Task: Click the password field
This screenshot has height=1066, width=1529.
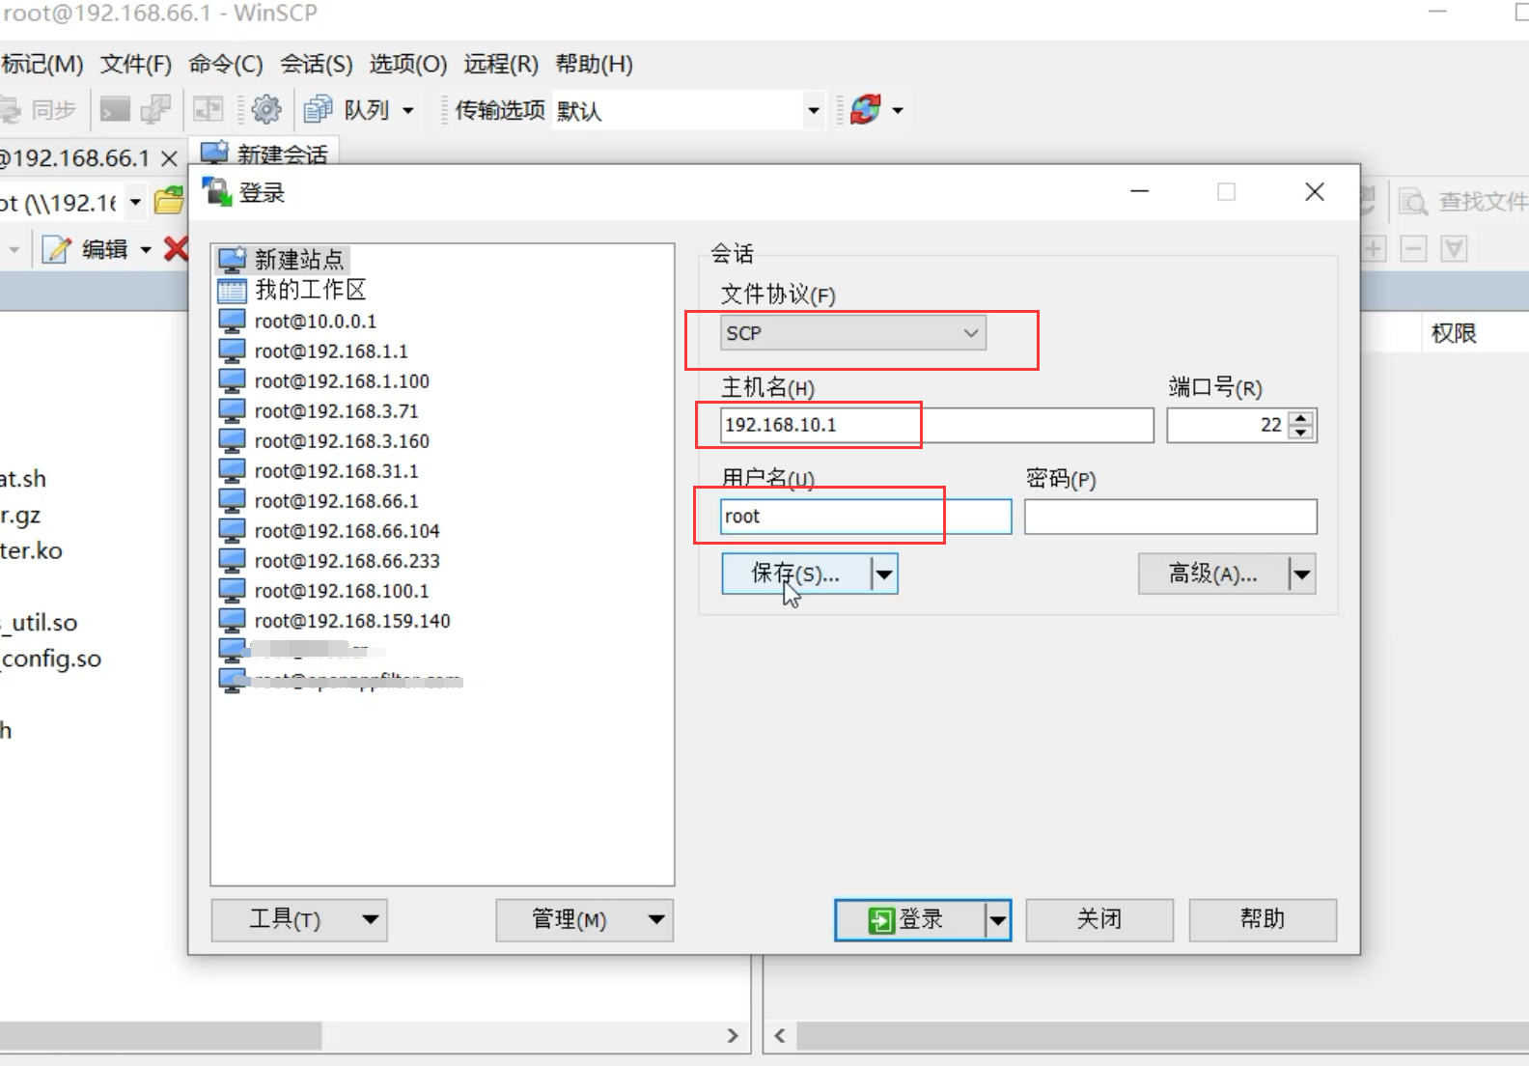Action: [x=1171, y=517]
